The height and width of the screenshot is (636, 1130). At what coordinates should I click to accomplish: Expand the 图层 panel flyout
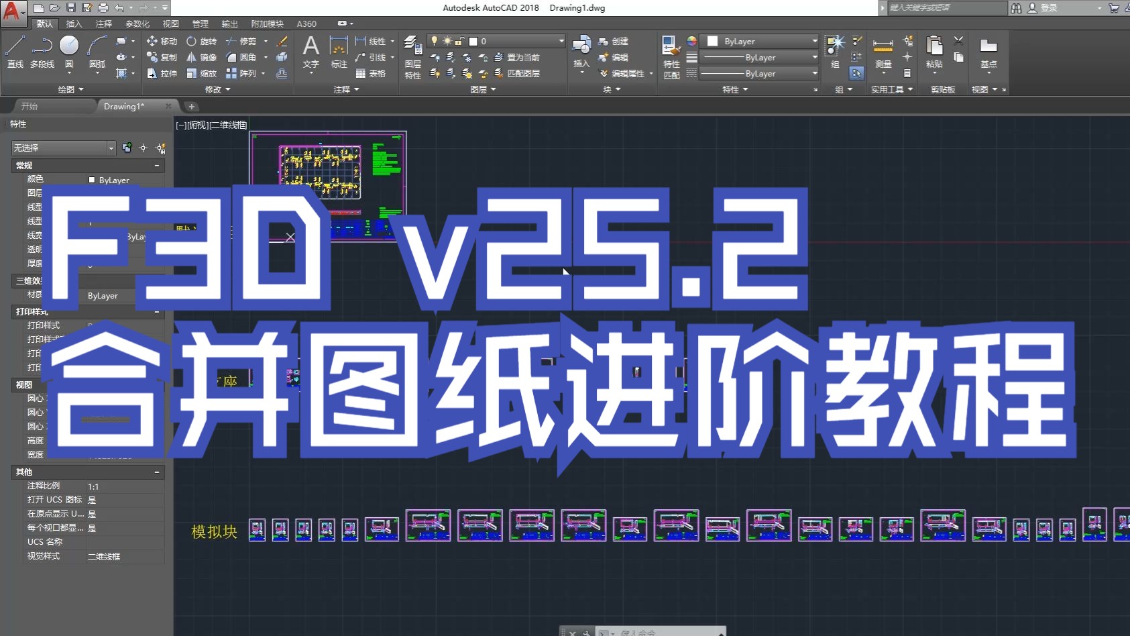point(484,89)
